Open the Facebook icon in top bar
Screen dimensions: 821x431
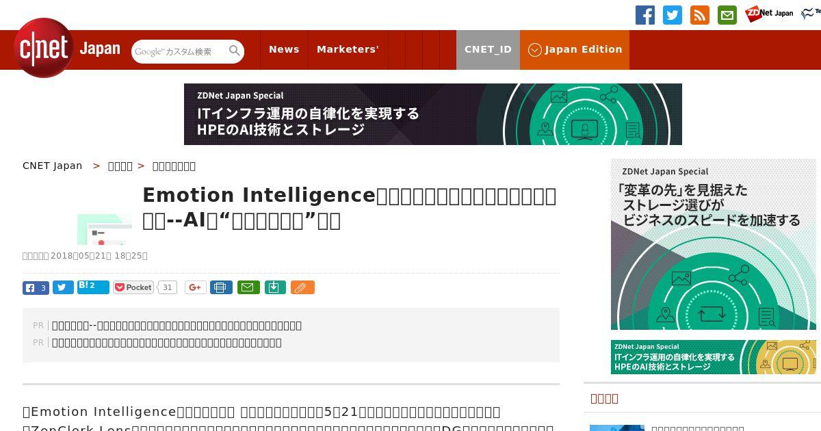645,15
